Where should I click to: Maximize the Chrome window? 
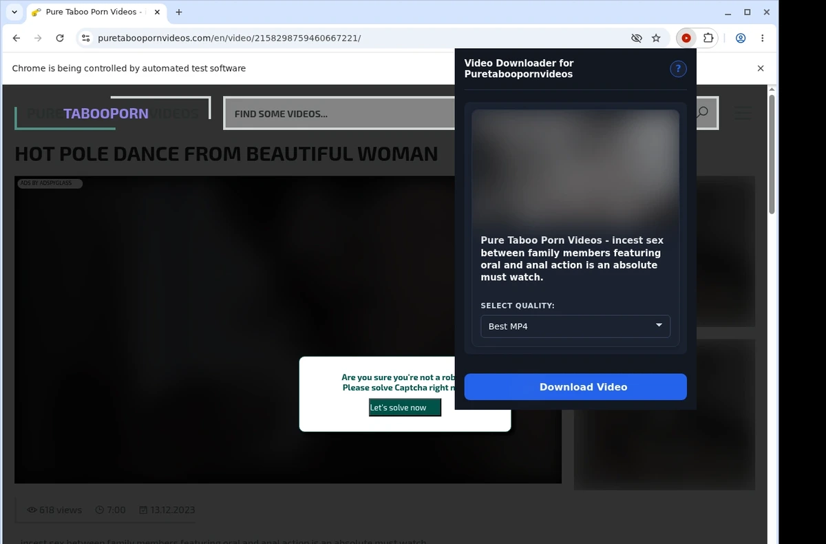(748, 12)
